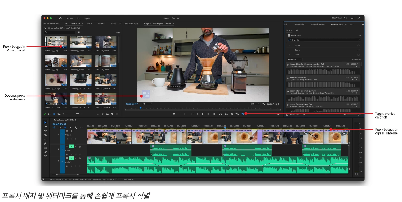Toggle lock on Video 1 track
Image resolution: width=402 pixels, height=202 pixels.
pos(59,134)
